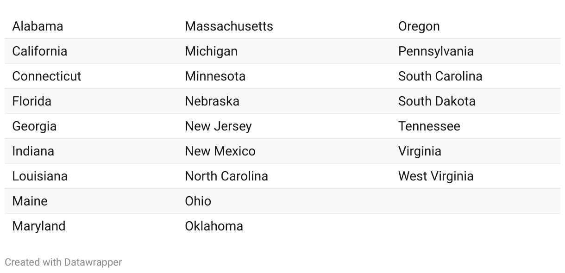
Task: Click on Maryland
Action: click(x=39, y=226)
